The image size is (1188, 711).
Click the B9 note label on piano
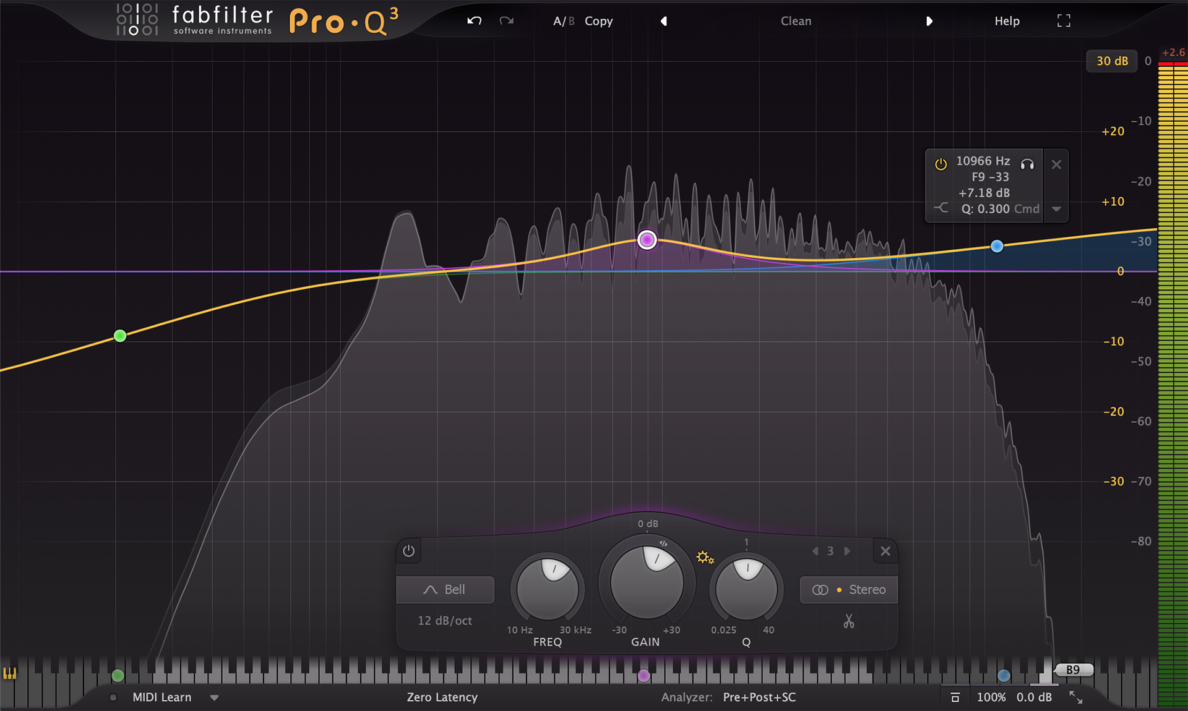(x=1074, y=670)
